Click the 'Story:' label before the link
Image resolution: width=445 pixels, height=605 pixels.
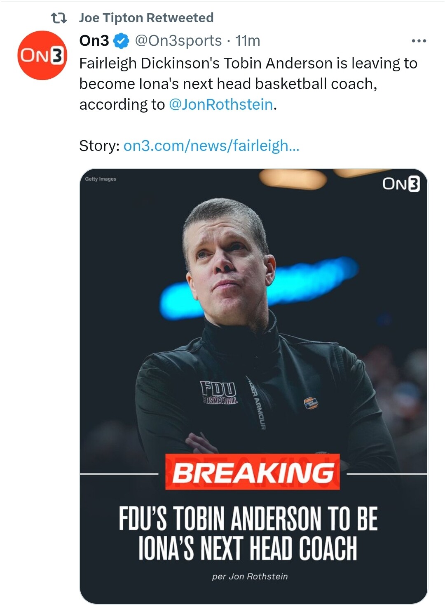tap(99, 146)
